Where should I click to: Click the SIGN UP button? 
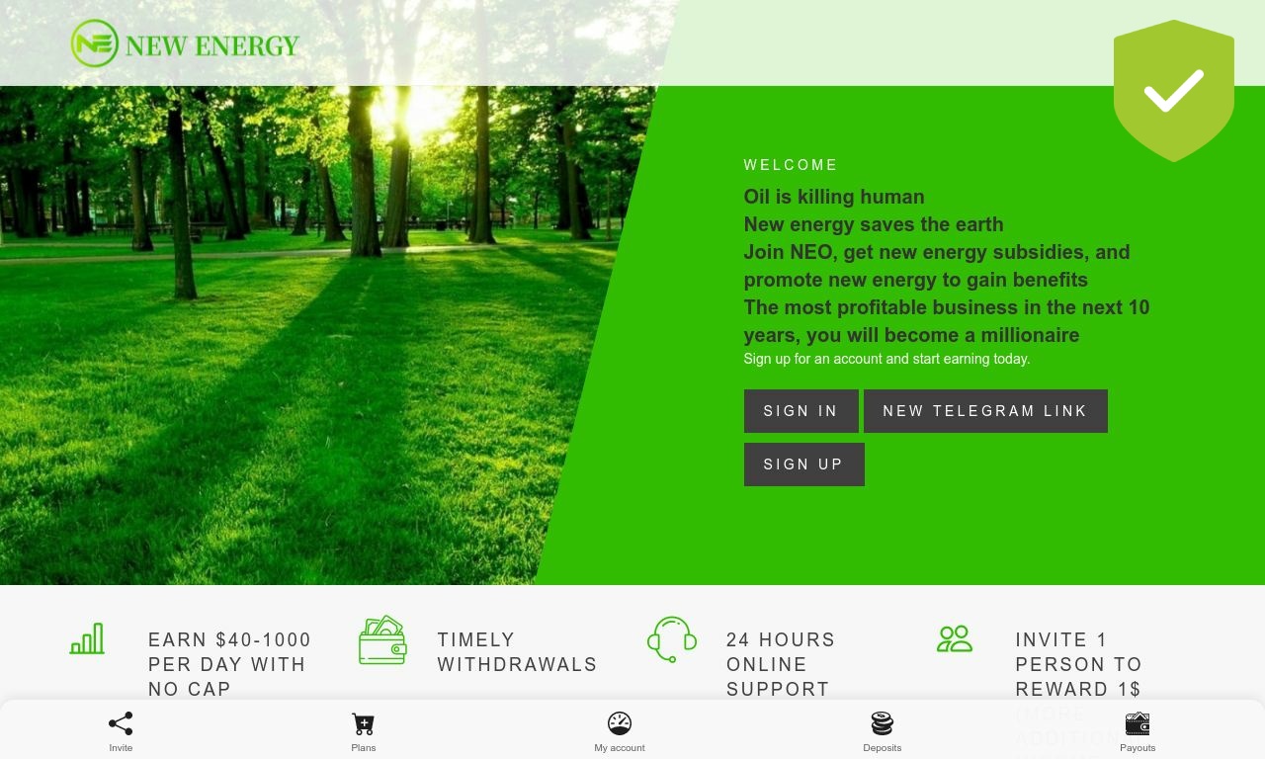pyautogui.click(x=804, y=464)
